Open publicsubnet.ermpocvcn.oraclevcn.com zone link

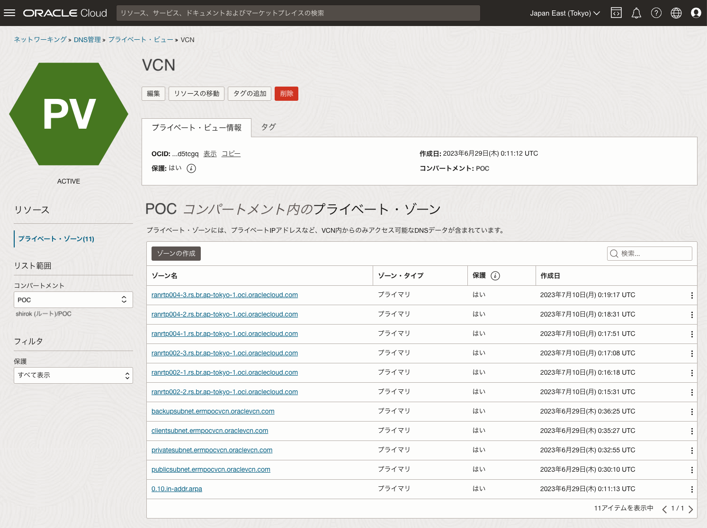[x=211, y=469]
